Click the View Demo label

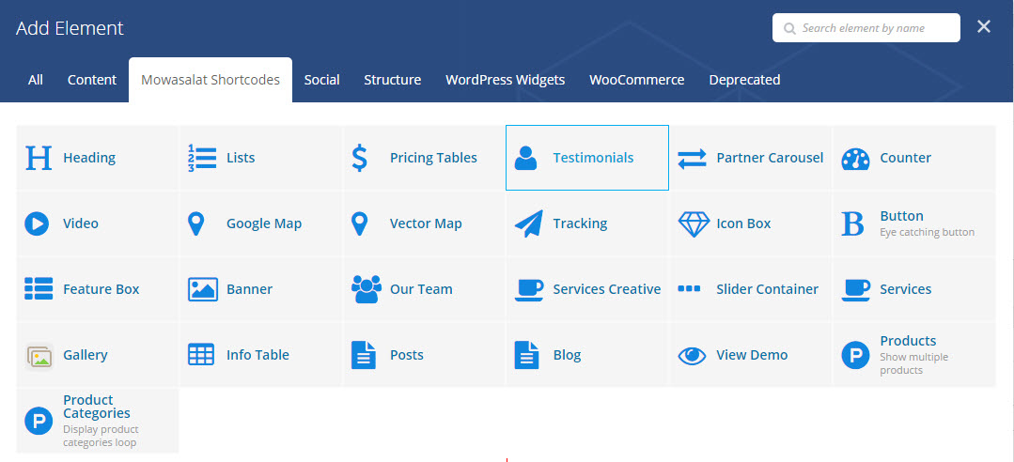click(752, 355)
